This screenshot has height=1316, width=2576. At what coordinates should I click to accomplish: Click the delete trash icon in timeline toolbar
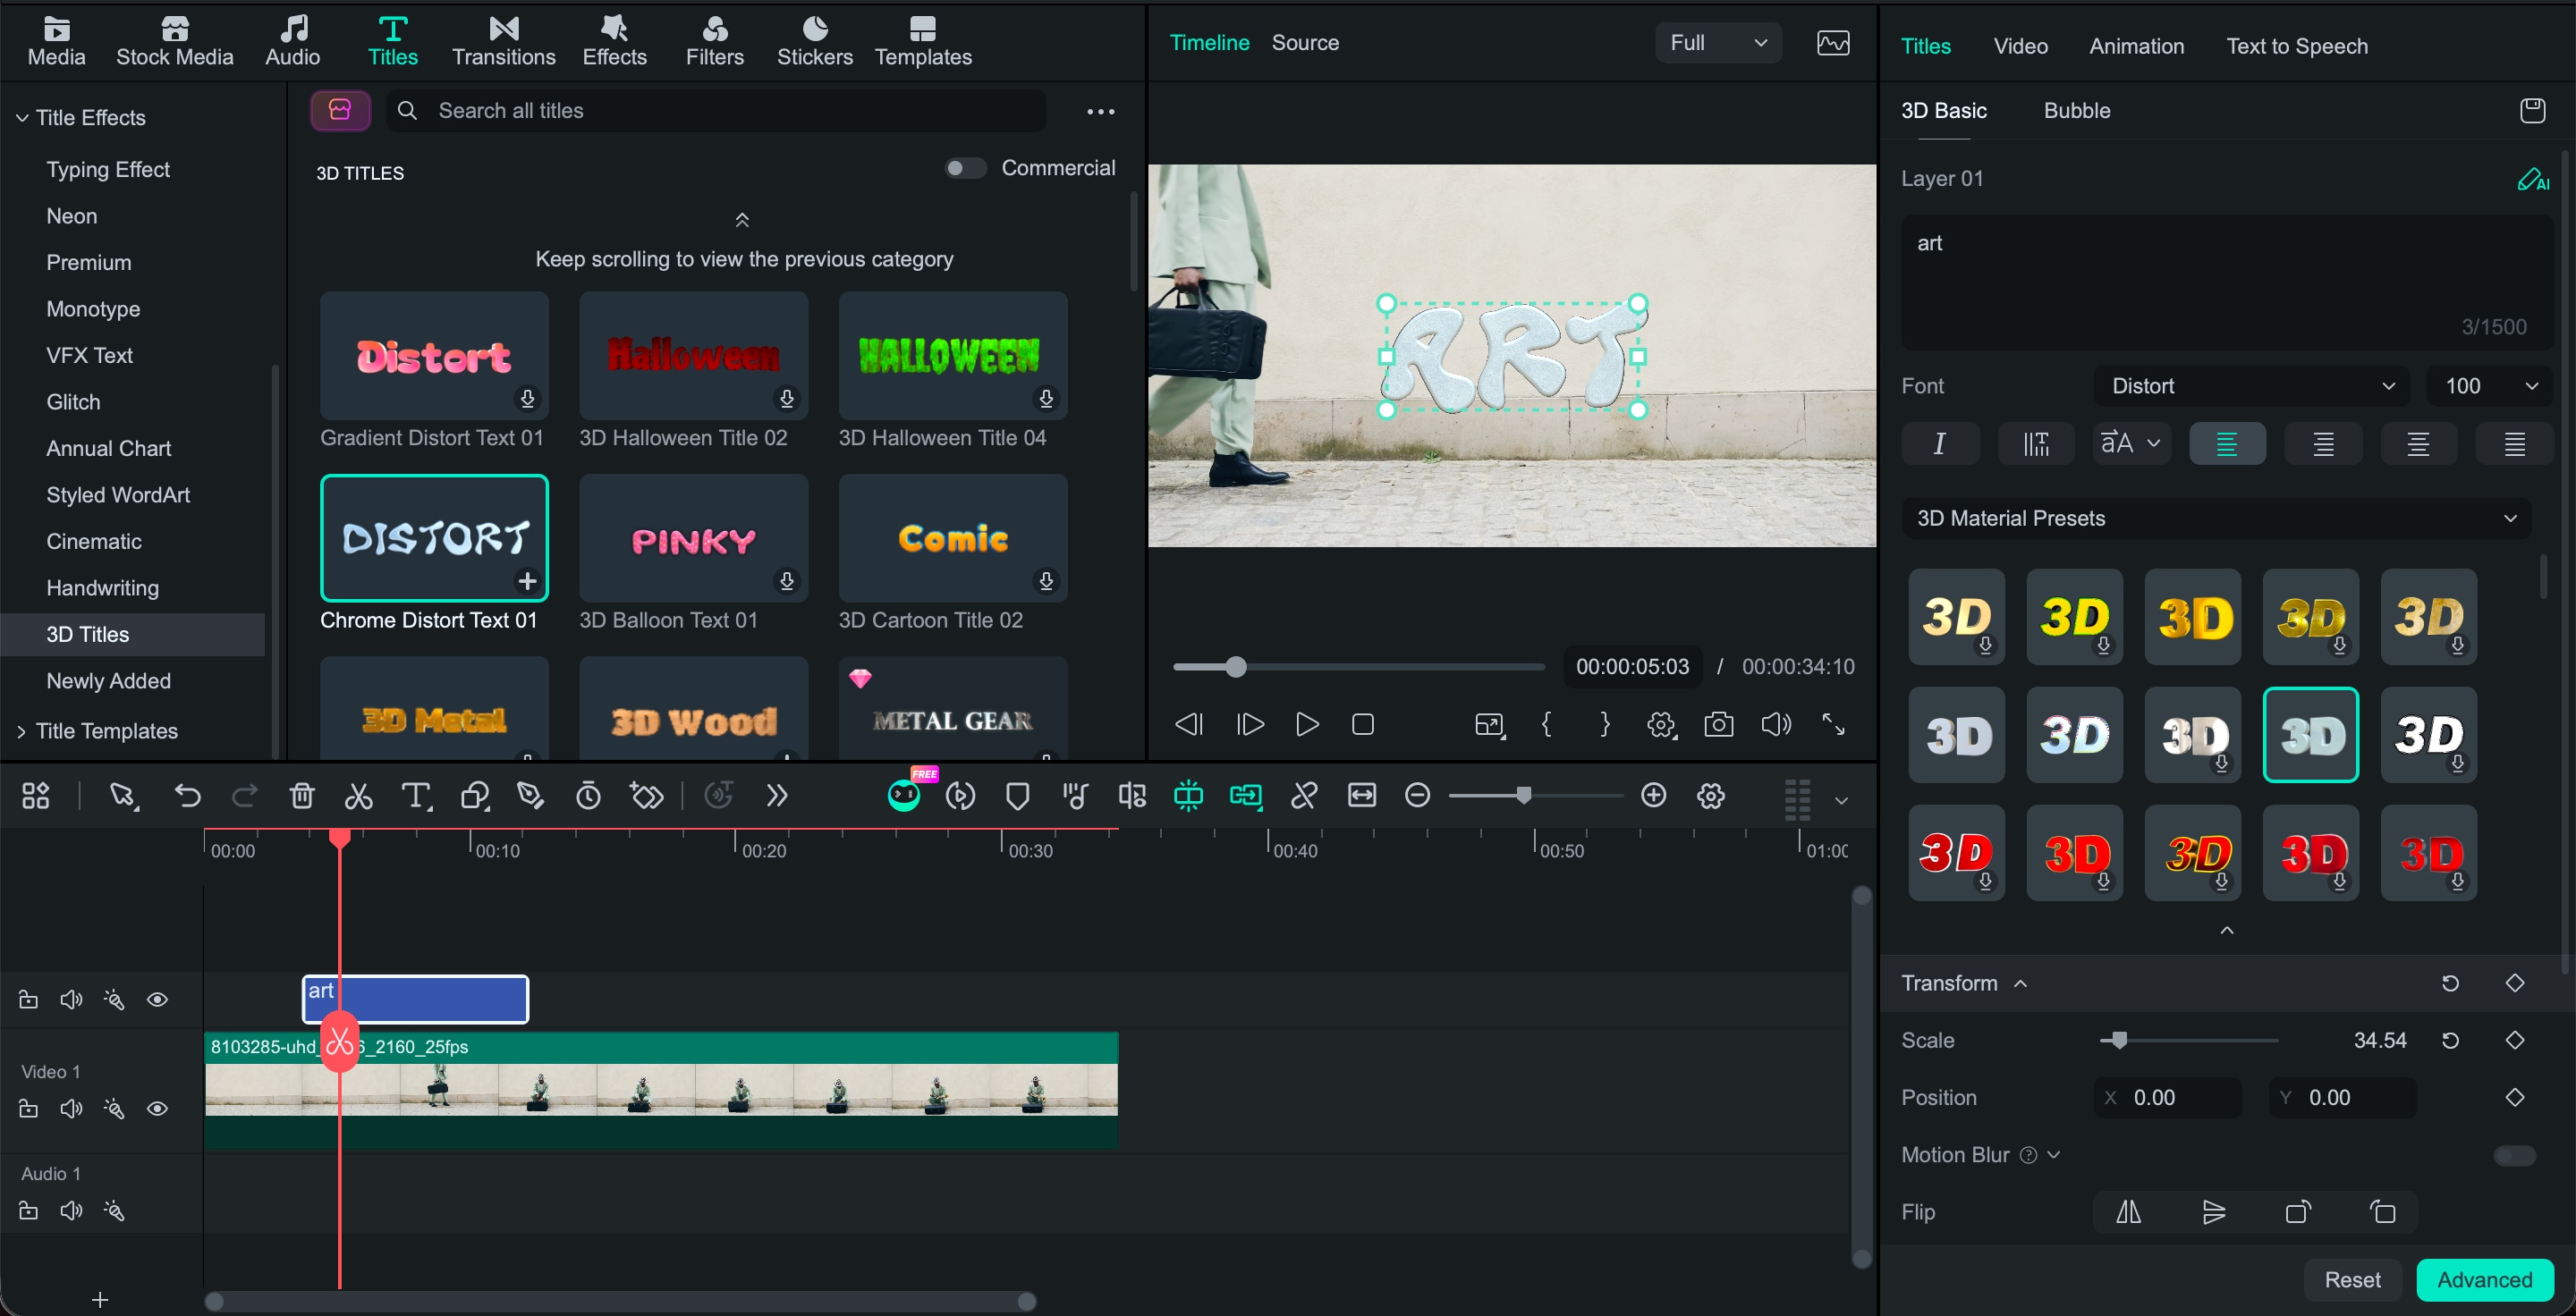click(x=302, y=797)
